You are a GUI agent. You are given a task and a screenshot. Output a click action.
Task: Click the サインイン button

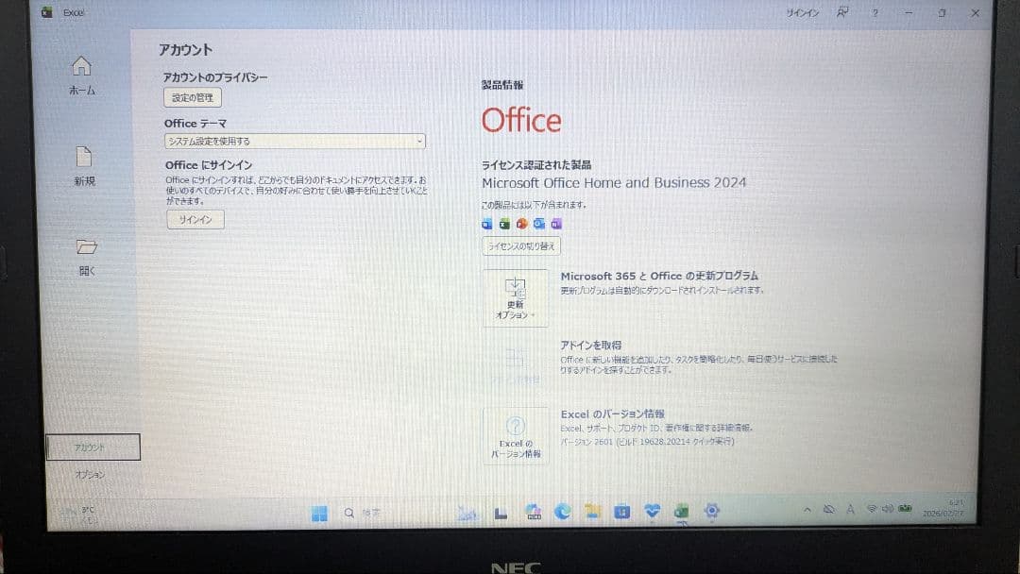(195, 219)
